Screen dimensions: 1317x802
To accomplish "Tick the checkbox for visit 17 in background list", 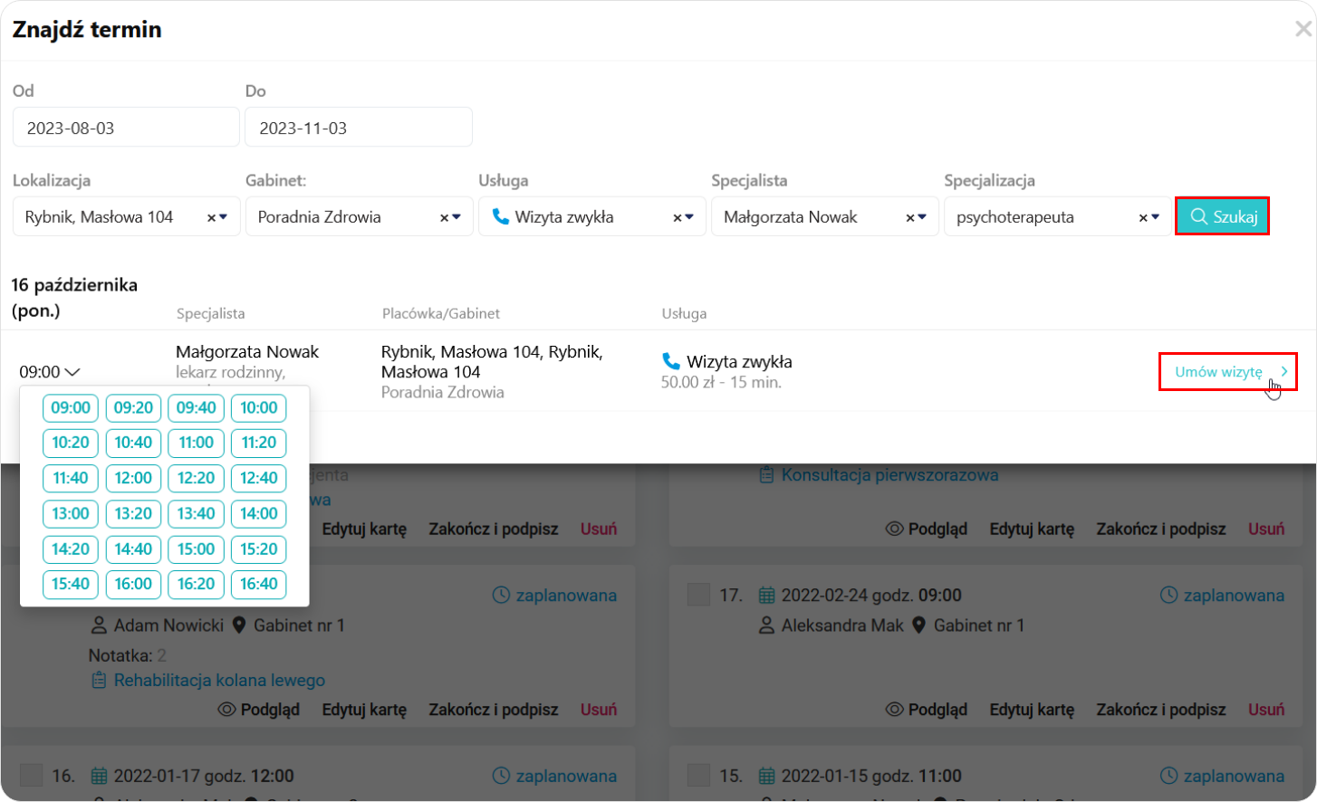I will (698, 595).
